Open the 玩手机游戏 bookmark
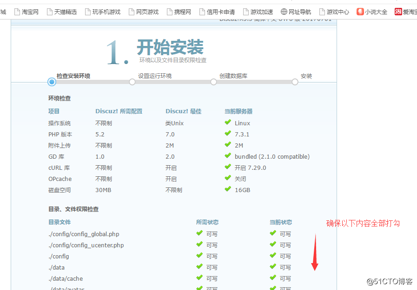This screenshot has height=290, width=417. point(103,12)
